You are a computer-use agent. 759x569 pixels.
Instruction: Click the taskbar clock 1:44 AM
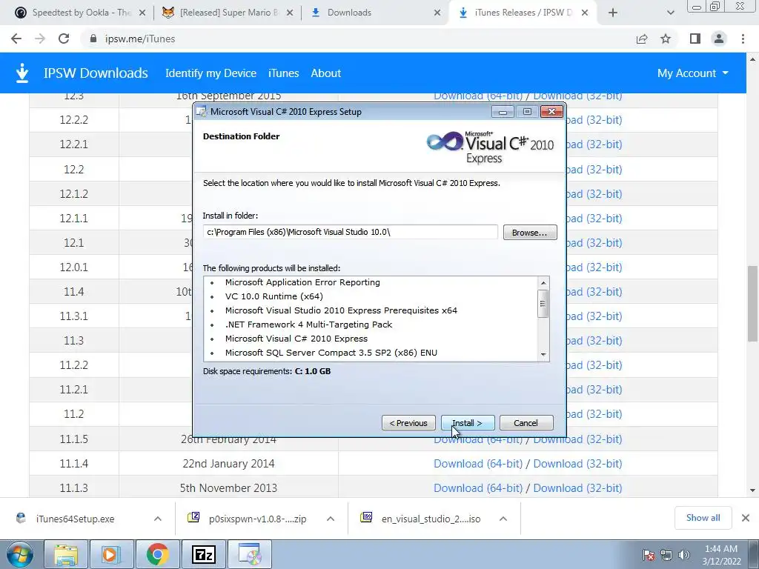[721, 554]
